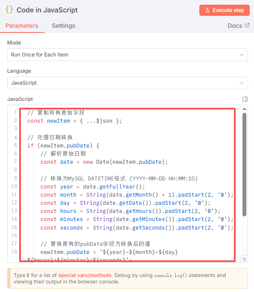
Task: Open the Language dropdown showing JavaScript
Action: 128,83
